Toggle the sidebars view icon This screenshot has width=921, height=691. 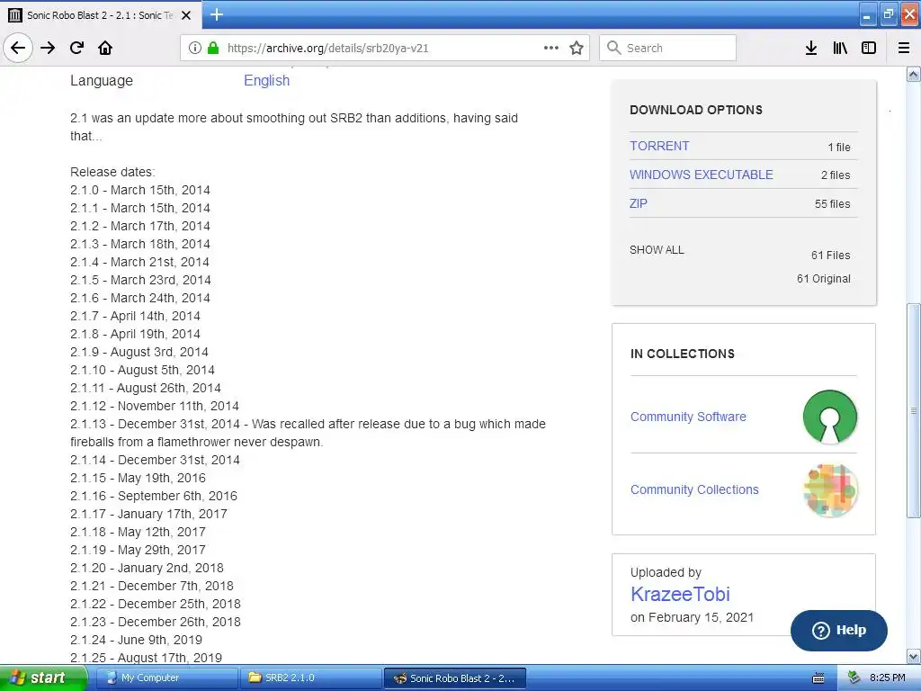[869, 48]
